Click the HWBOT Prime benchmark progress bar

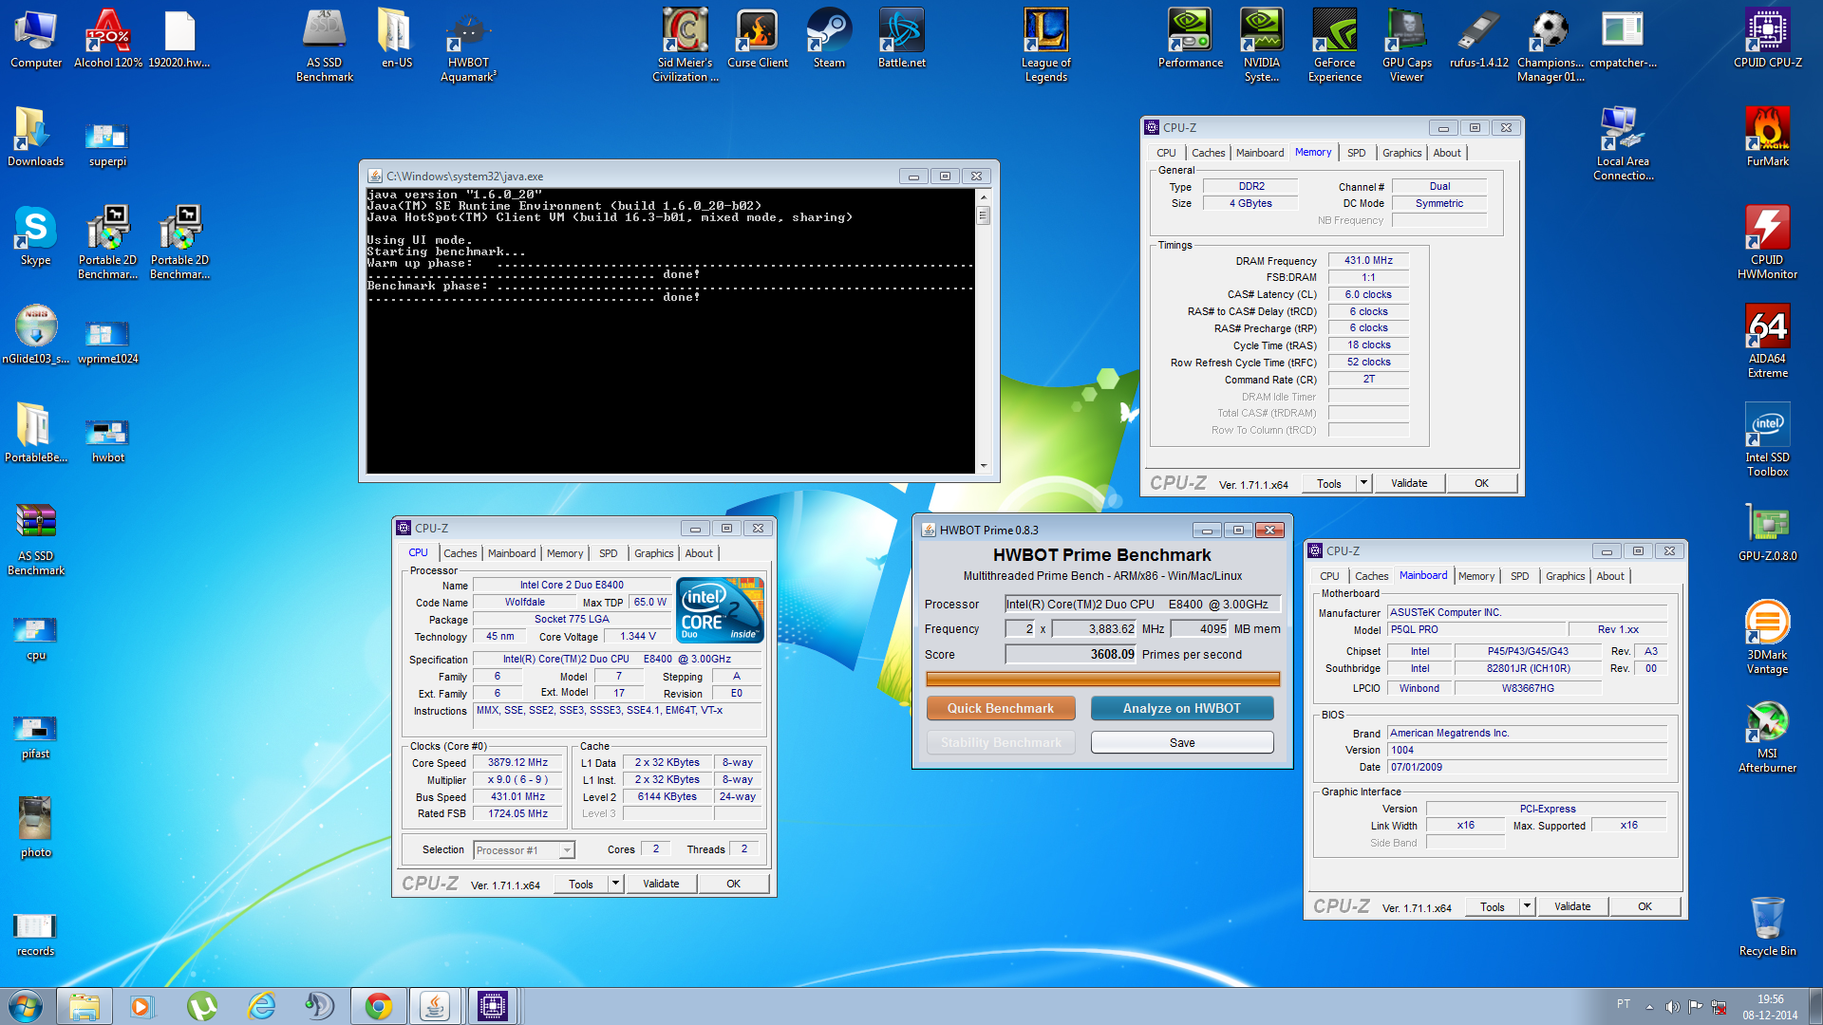point(1102,679)
